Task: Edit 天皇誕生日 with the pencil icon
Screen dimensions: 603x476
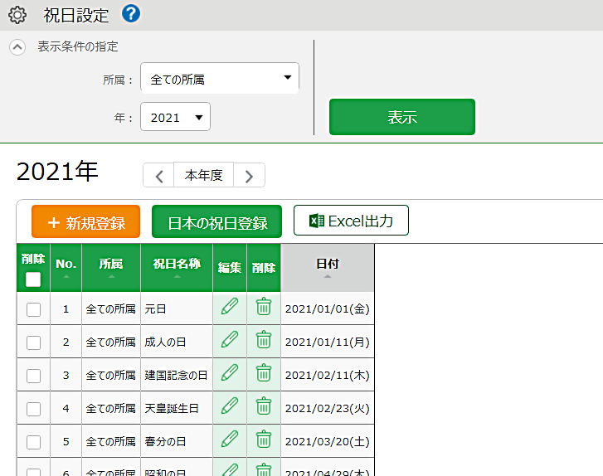Action: coord(230,406)
